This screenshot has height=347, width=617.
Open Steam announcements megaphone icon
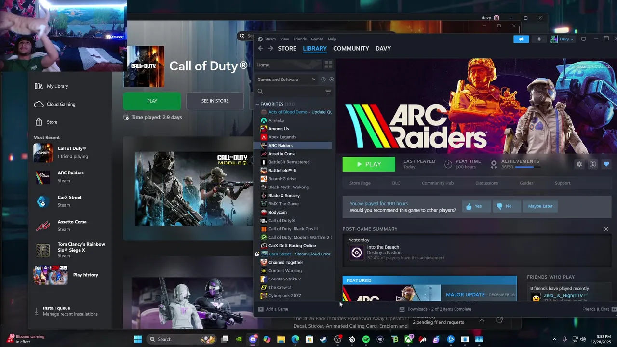[x=521, y=39]
